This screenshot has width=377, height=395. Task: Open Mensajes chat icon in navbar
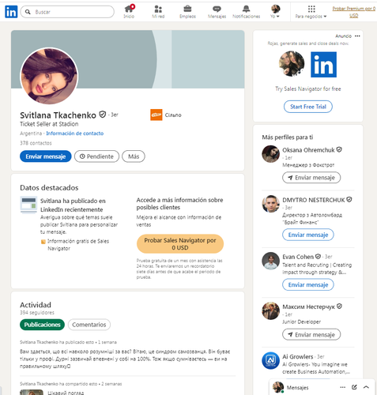[217, 12]
